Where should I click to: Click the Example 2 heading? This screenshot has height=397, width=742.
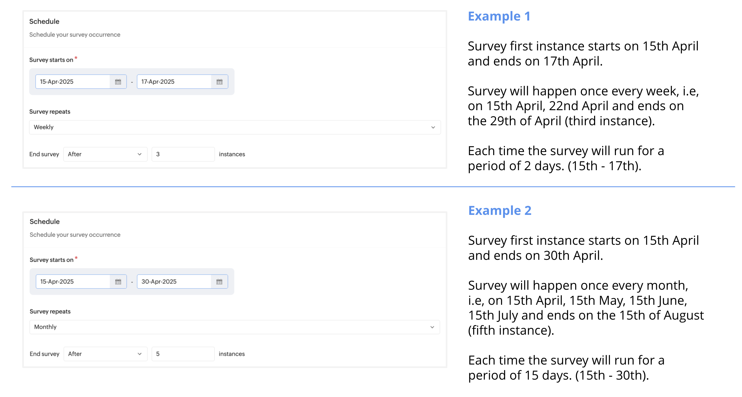(x=500, y=210)
